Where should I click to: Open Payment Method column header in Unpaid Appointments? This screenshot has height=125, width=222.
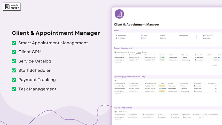[x=214, y=115]
